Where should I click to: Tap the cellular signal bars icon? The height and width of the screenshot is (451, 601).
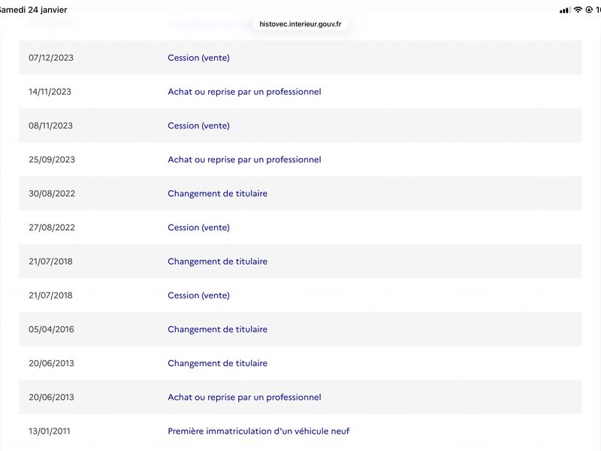coord(565,10)
